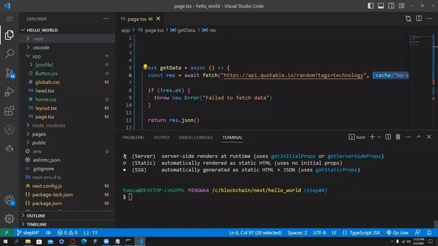Image resolution: width=438 pixels, height=246 pixels.
Task: Select the page.tsx editor tab
Action: click(x=140, y=19)
